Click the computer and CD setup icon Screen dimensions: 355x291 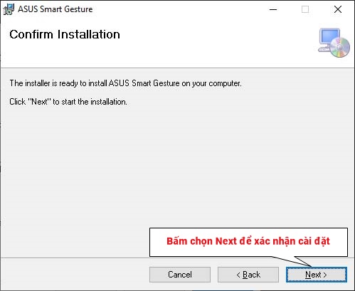334,43
